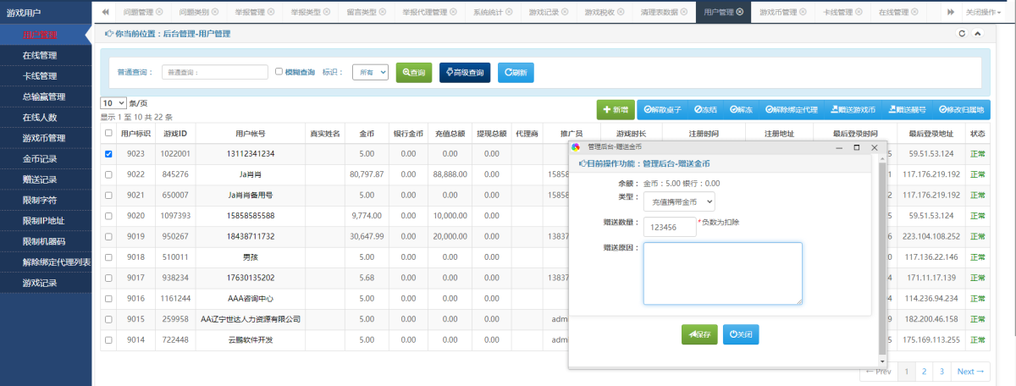Open the 类型 dropdown showing 充值携带金币
This screenshot has height=386, width=1016.
pyautogui.click(x=679, y=201)
